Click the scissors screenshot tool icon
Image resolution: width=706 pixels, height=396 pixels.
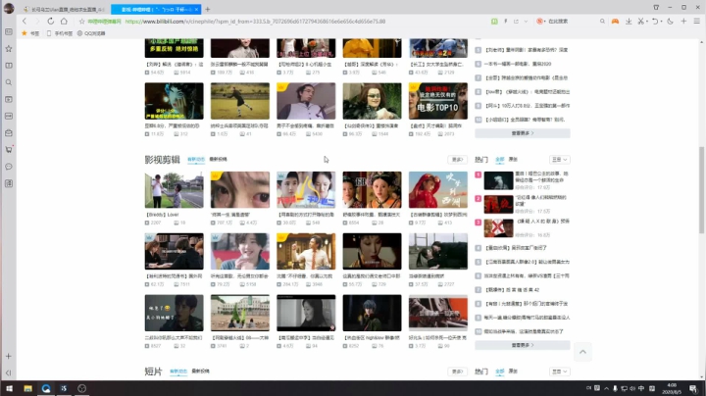[640, 22]
